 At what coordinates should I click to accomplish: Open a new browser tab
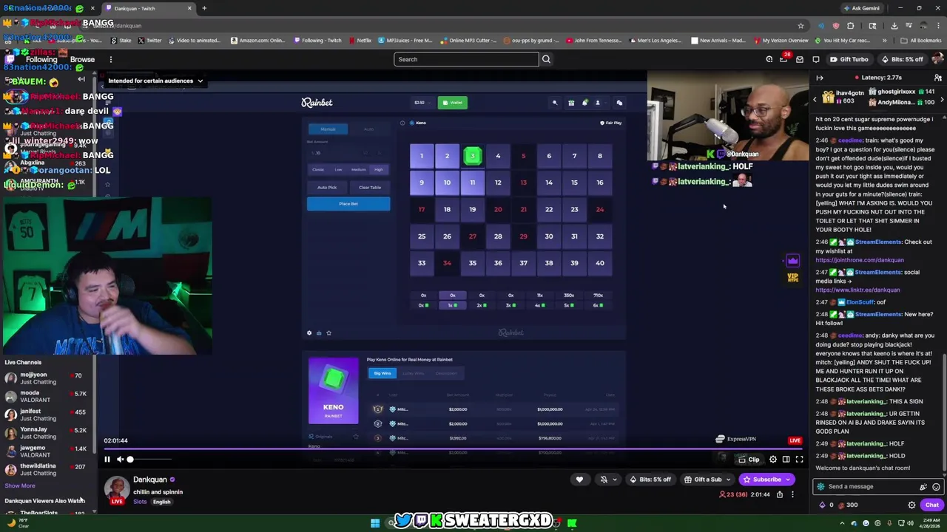[x=204, y=8]
